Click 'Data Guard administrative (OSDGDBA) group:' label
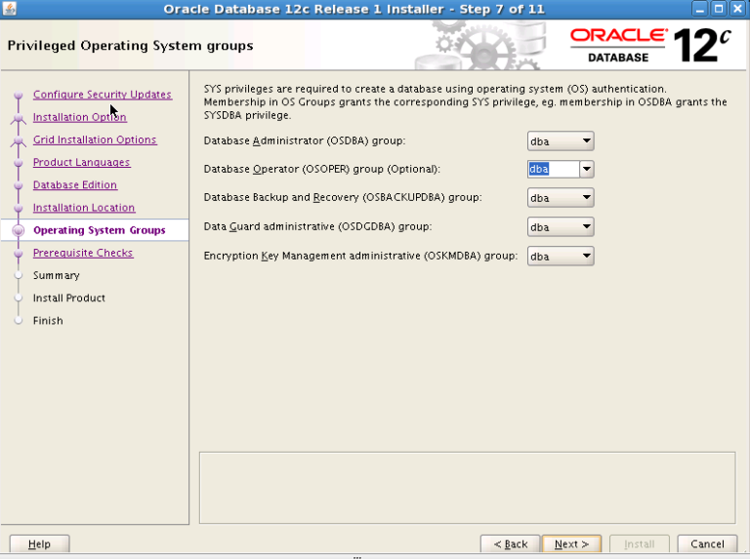750x559 pixels. pyautogui.click(x=317, y=226)
